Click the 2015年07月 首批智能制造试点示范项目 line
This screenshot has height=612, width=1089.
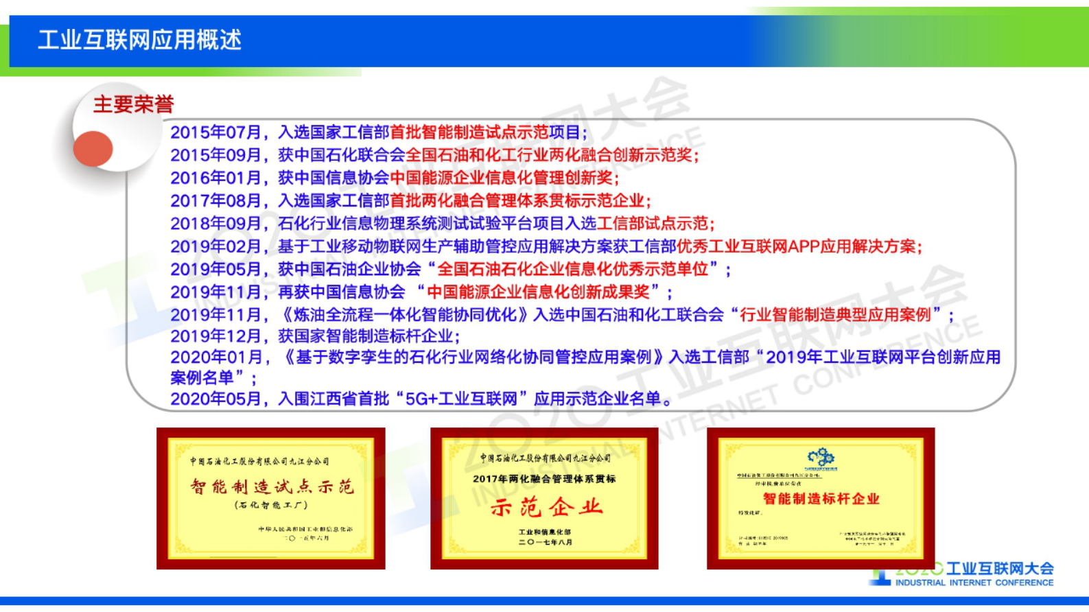coord(379,132)
